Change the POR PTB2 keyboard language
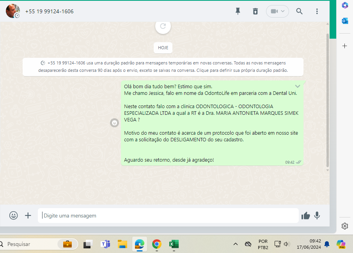Image resolution: width=353 pixels, height=253 pixels. coord(263,244)
